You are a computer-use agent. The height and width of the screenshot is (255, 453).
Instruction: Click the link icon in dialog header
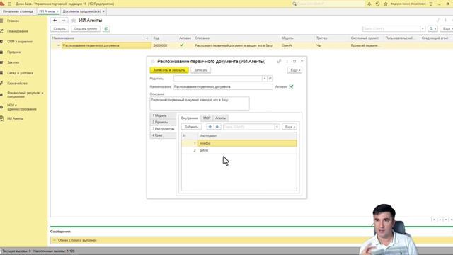[x=279, y=62]
